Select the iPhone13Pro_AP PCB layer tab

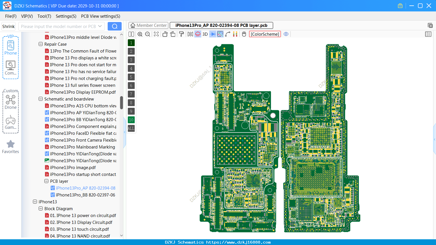coord(221,25)
